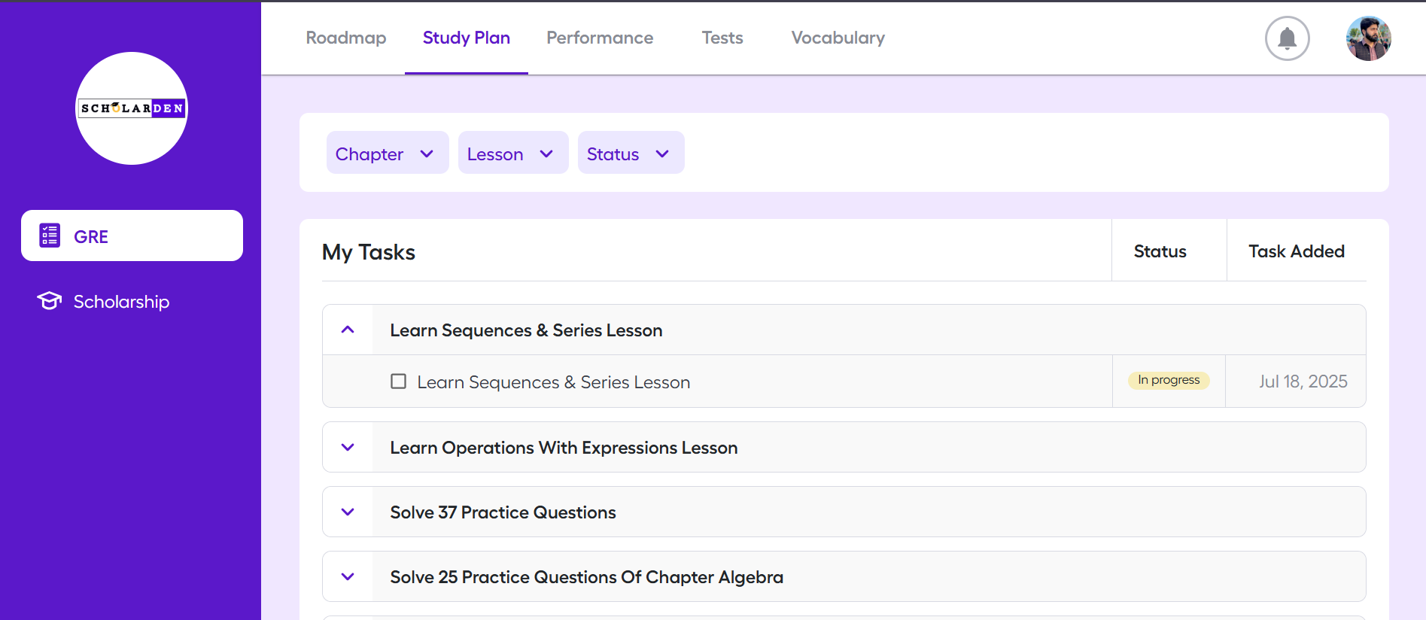Open the Lesson filter dropdown
This screenshot has width=1426, height=620.
[x=512, y=153]
